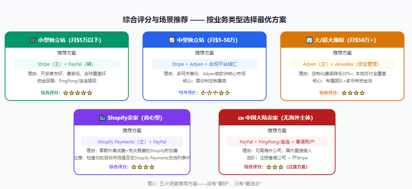The width and height of the screenshot is (412, 189).
Task: Click the shopping bag icon beside Shopify卖家
Action: pos(102,118)
